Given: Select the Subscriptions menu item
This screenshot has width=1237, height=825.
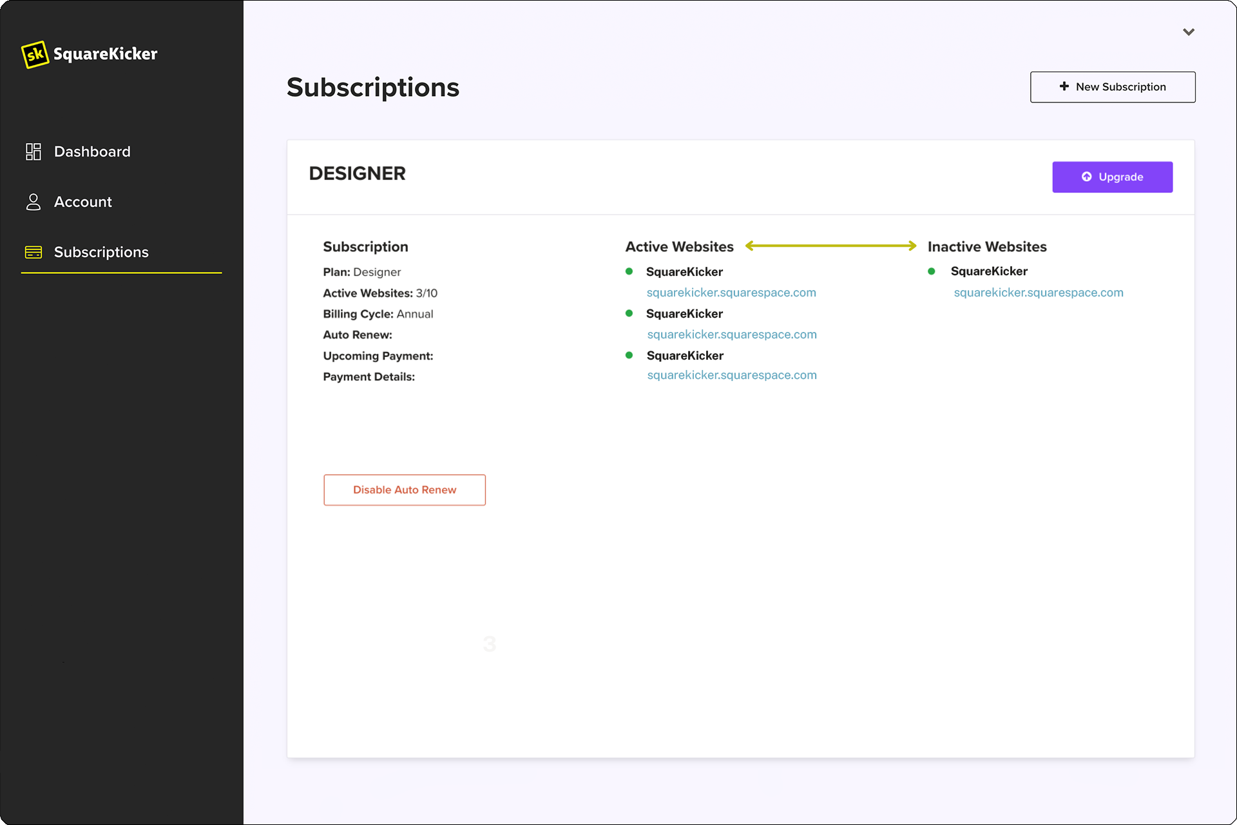Looking at the screenshot, I should tap(101, 251).
